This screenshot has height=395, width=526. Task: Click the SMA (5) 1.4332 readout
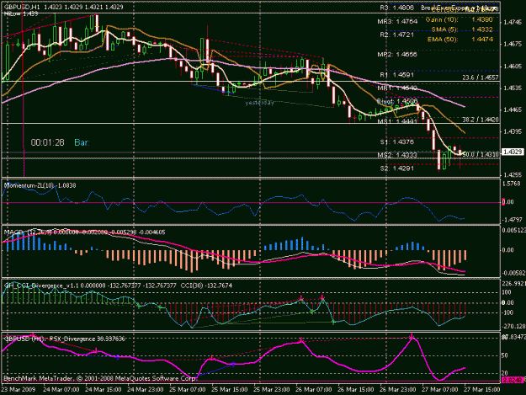click(x=462, y=29)
